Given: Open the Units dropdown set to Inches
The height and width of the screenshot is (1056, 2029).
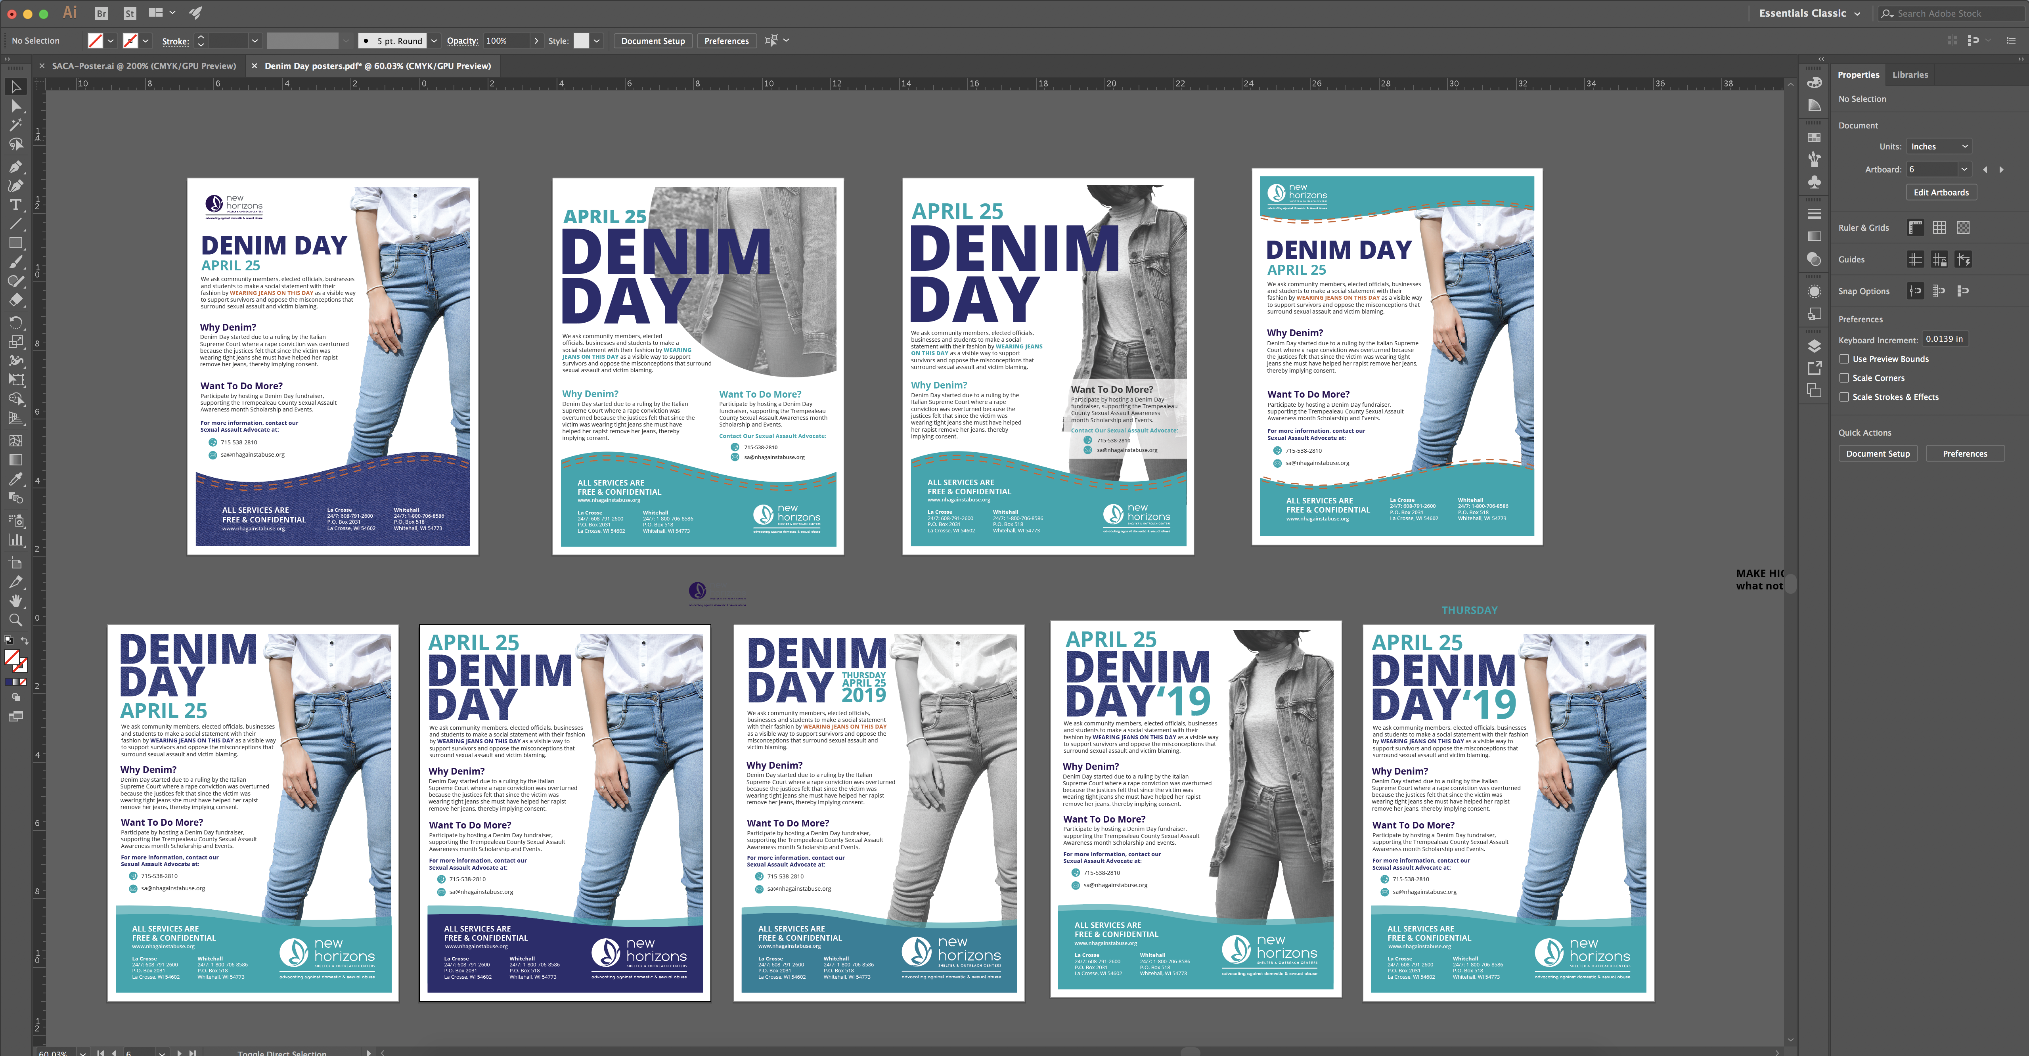Looking at the screenshot, I should coord(1939,147).
